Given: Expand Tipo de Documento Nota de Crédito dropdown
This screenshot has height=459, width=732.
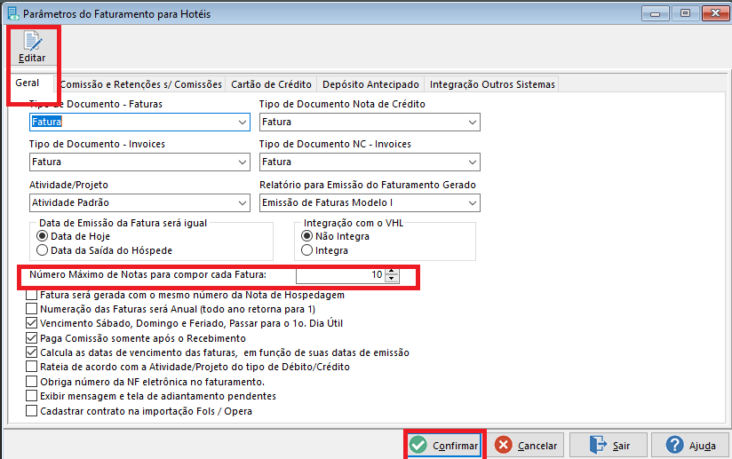Looking at the screenshot, I should (x=473, y=123).
